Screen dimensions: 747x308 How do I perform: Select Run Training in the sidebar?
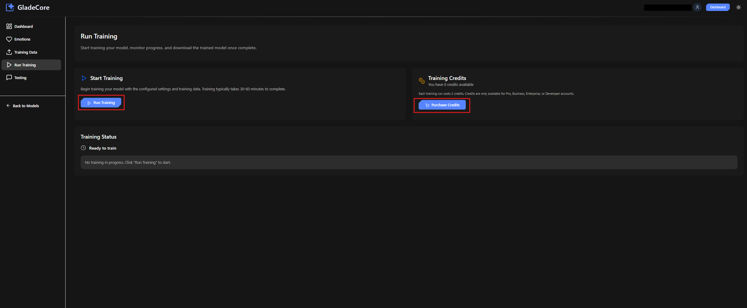(26, 65)
